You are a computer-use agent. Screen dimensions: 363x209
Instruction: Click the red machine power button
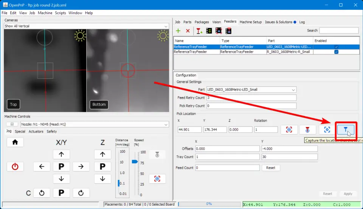click(15, 167)
